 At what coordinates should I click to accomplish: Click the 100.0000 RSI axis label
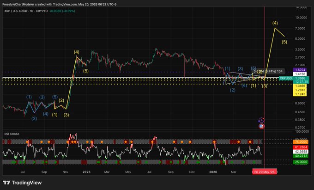pyautogui.click(x=302, y=131)
